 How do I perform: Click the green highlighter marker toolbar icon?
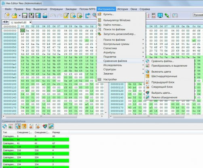click(167, 16)
